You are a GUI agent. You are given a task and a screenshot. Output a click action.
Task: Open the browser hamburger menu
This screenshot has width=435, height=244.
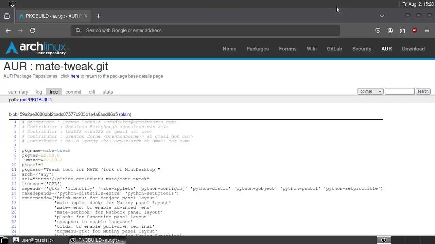click(x=427, y=30)
